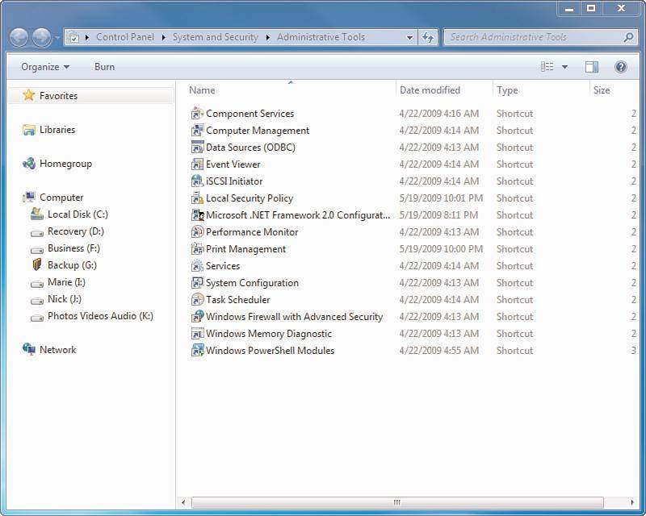Image resolution: width=646 pixels, height=516 pixels.
Task: Click the Computer icon in navigation pane
Action: [x=29, y=197]
